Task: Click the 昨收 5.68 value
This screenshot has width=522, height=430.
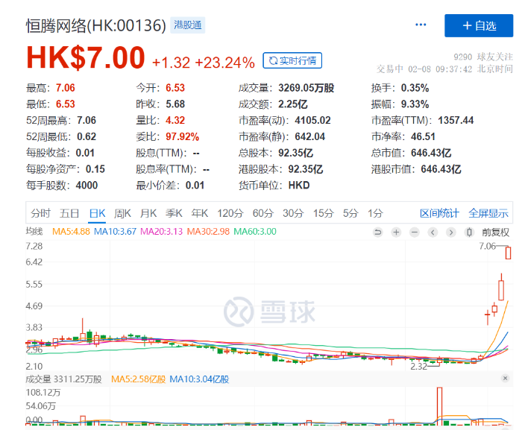Action: point(175,104)
